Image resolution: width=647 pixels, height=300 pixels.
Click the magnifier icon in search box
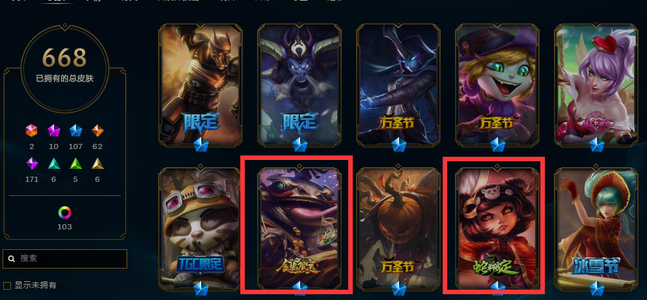(x=12, y=259)
